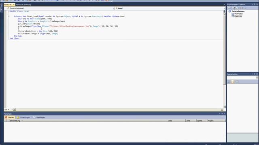Click View Designer icon in Projektmappen-Explorer toolbar

pos(245,8)
